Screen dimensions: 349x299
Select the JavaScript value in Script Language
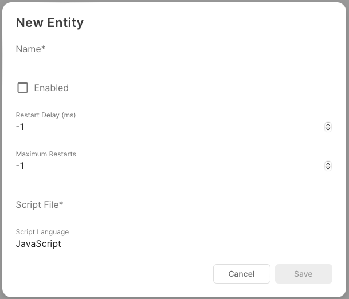(x=38, y=244)
